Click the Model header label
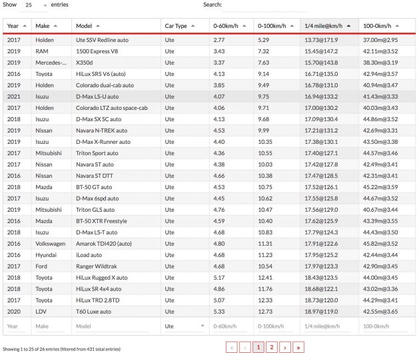The height and width of the screenshot is (353, 419). (84, 26)
